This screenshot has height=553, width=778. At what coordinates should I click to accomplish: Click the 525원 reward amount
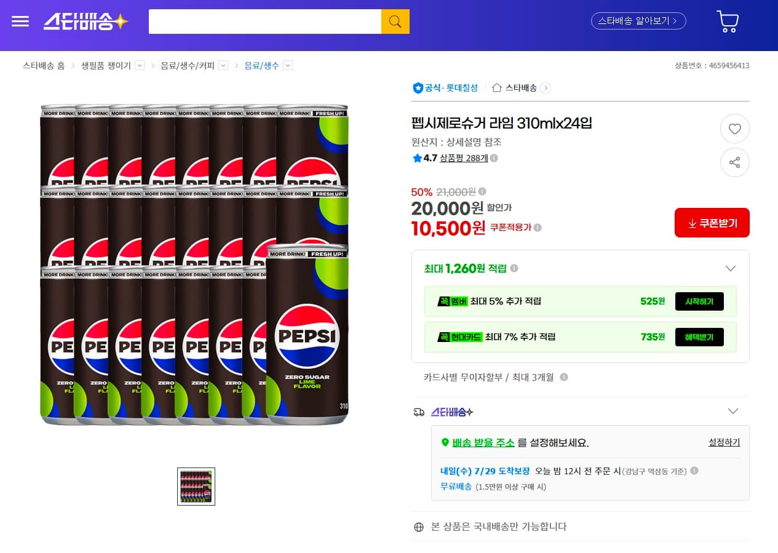(x=653, y=301)
